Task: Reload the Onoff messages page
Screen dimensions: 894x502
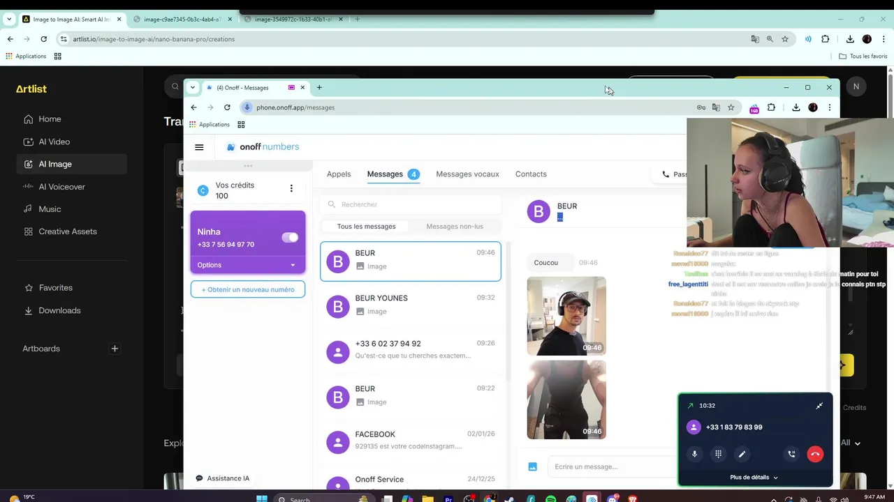Action: click(227, 107)
